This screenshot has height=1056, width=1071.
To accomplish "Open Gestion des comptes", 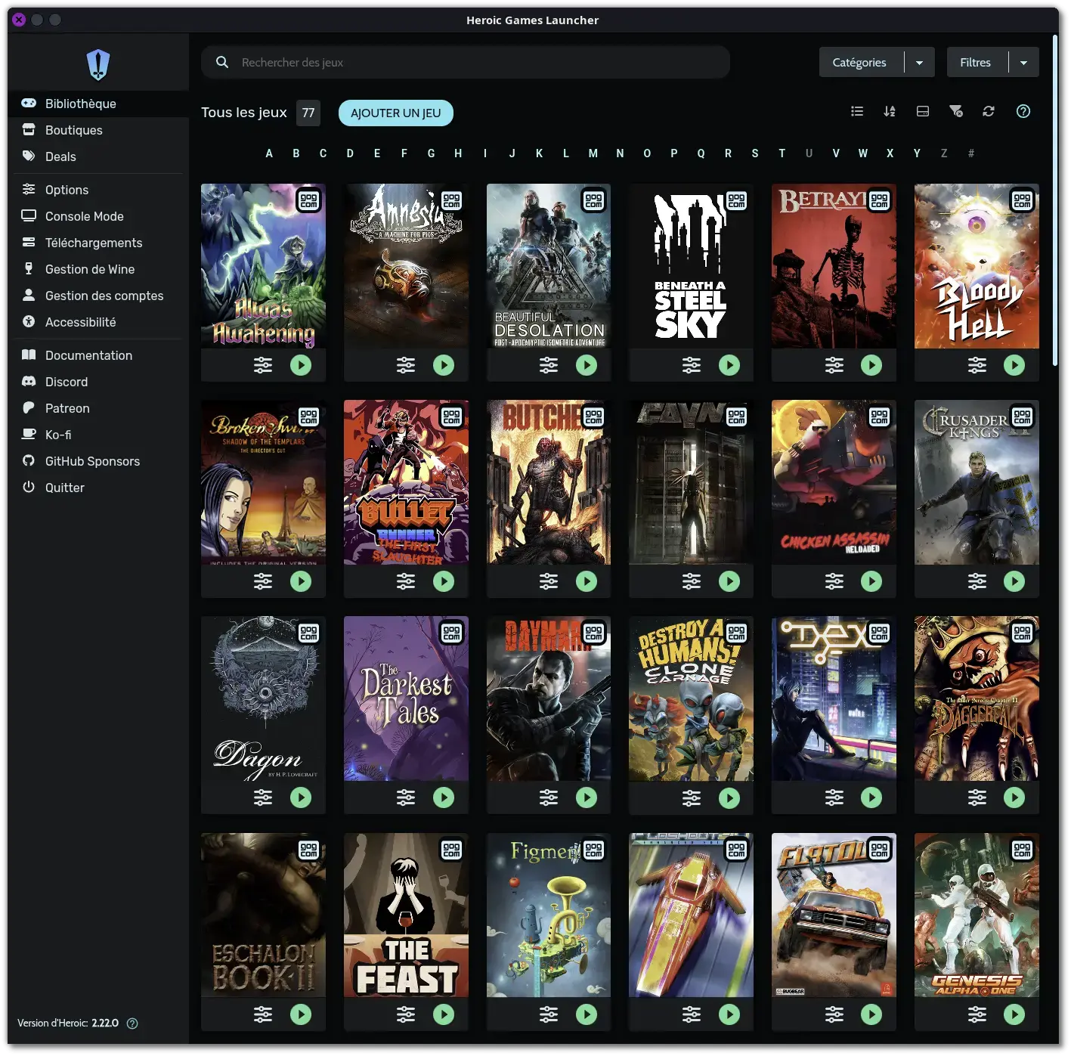I will (x=98, y=296).
